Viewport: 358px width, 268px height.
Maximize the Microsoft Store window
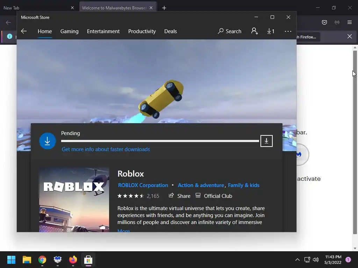(x=272, y=17)
